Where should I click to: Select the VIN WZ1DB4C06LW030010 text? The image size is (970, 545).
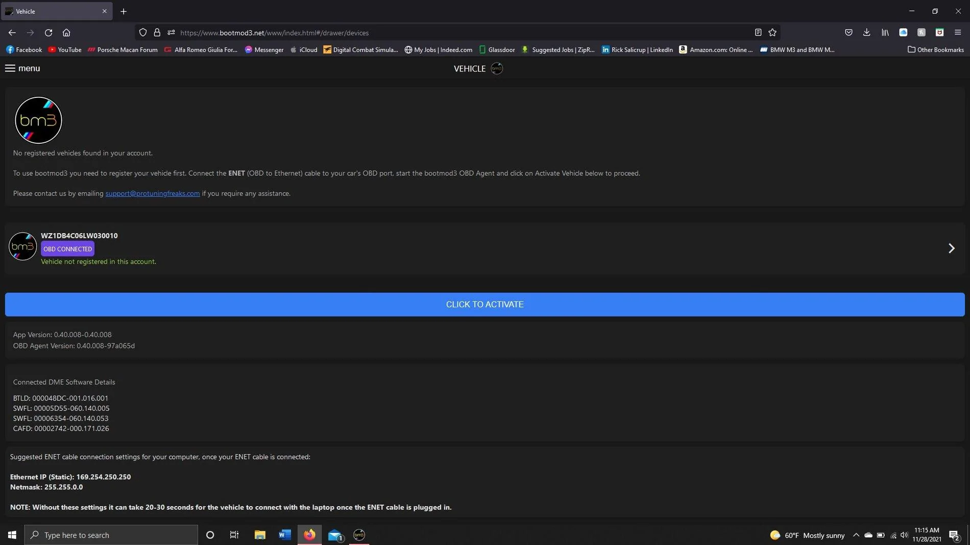click(x=79, y=236)
